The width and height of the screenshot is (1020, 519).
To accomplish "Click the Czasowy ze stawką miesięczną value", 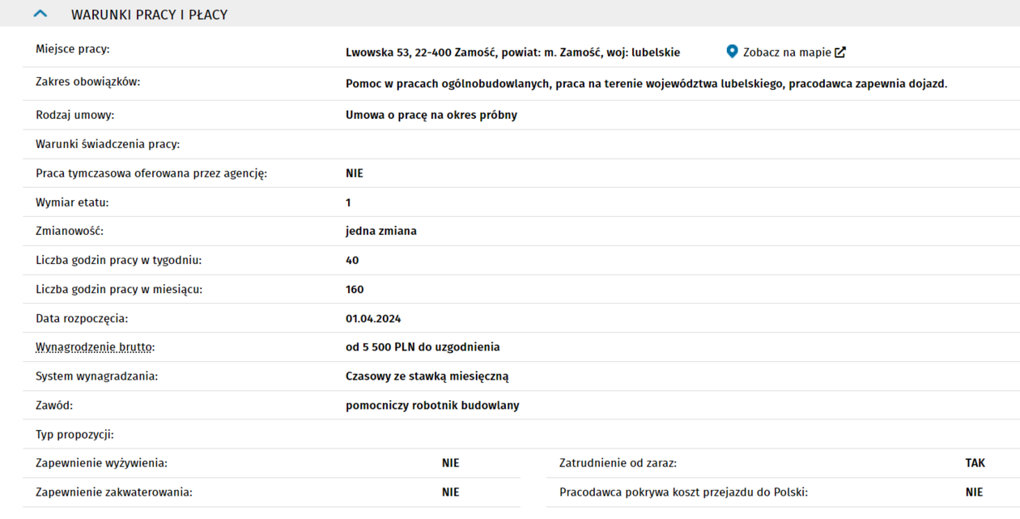I will 427,376.
